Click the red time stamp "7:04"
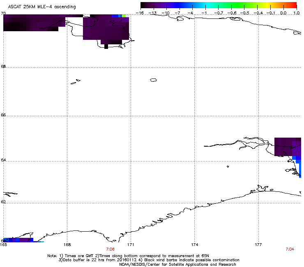Screen dimensions: 304x267 (x=290, y=249)
